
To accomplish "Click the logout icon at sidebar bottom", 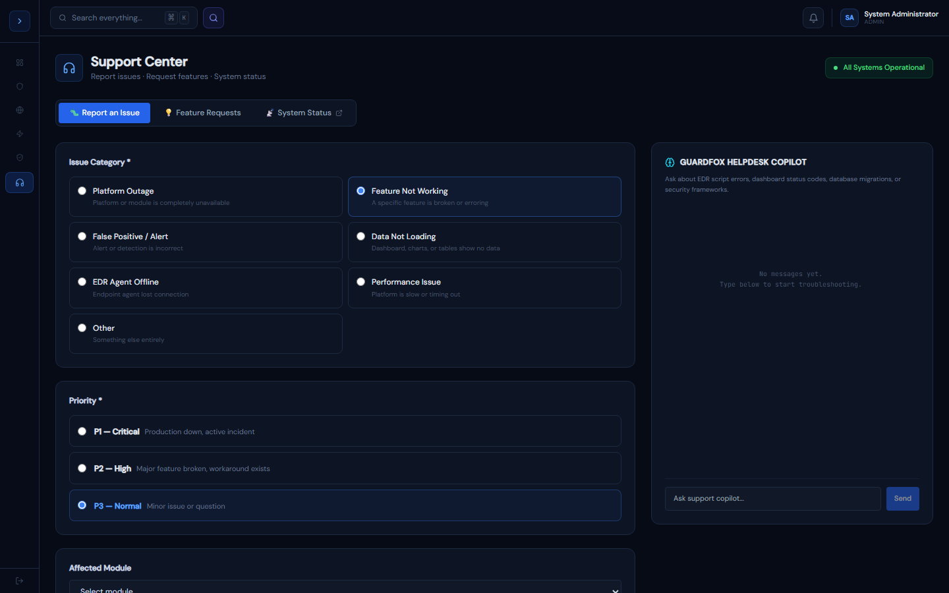I will [20, 580].
